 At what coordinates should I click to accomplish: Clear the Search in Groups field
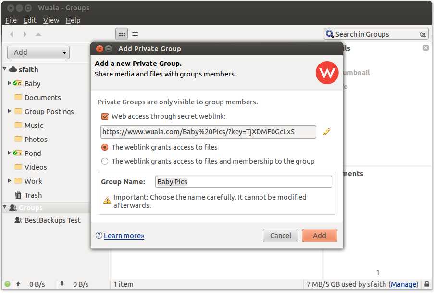pyautogui.click(x=422, y=34)
